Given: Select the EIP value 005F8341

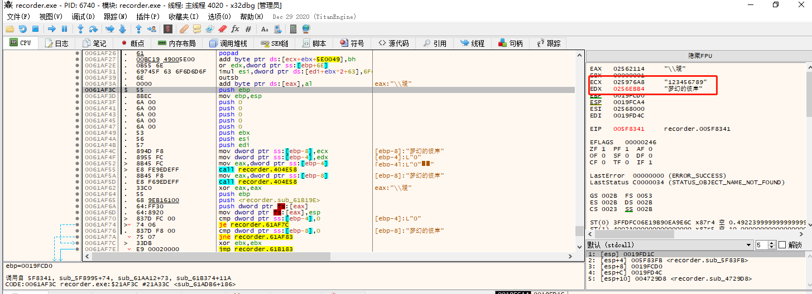Looking at the screenshot, I should click(629, 129).
